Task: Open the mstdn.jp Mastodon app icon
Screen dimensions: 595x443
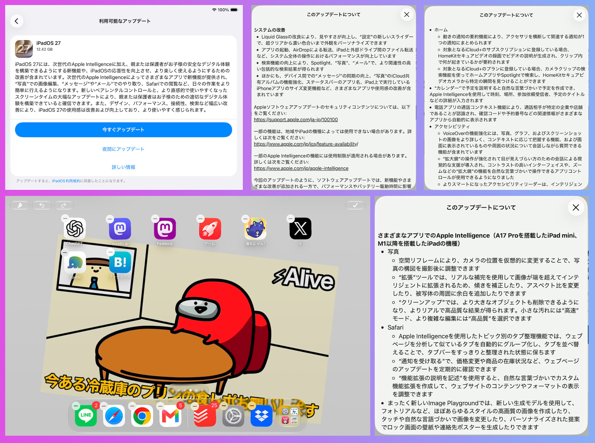Action: tap(120, 229)
